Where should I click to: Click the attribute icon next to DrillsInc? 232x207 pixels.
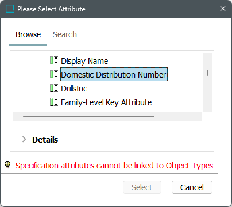[x=54, y=88]
